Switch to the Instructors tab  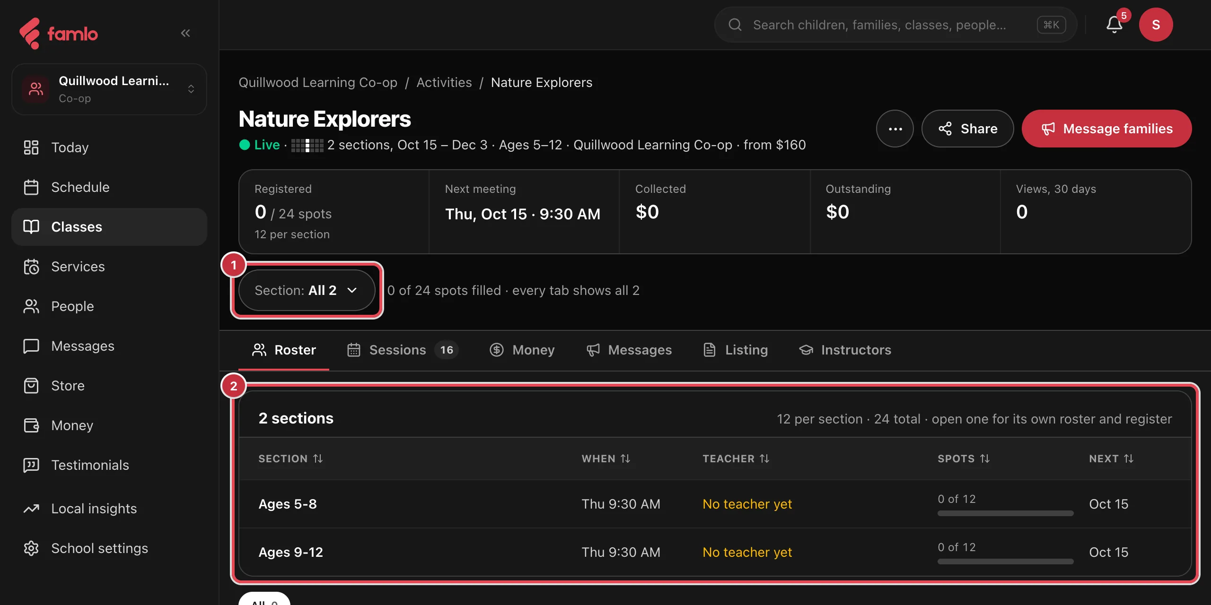[x=845, y=350]
